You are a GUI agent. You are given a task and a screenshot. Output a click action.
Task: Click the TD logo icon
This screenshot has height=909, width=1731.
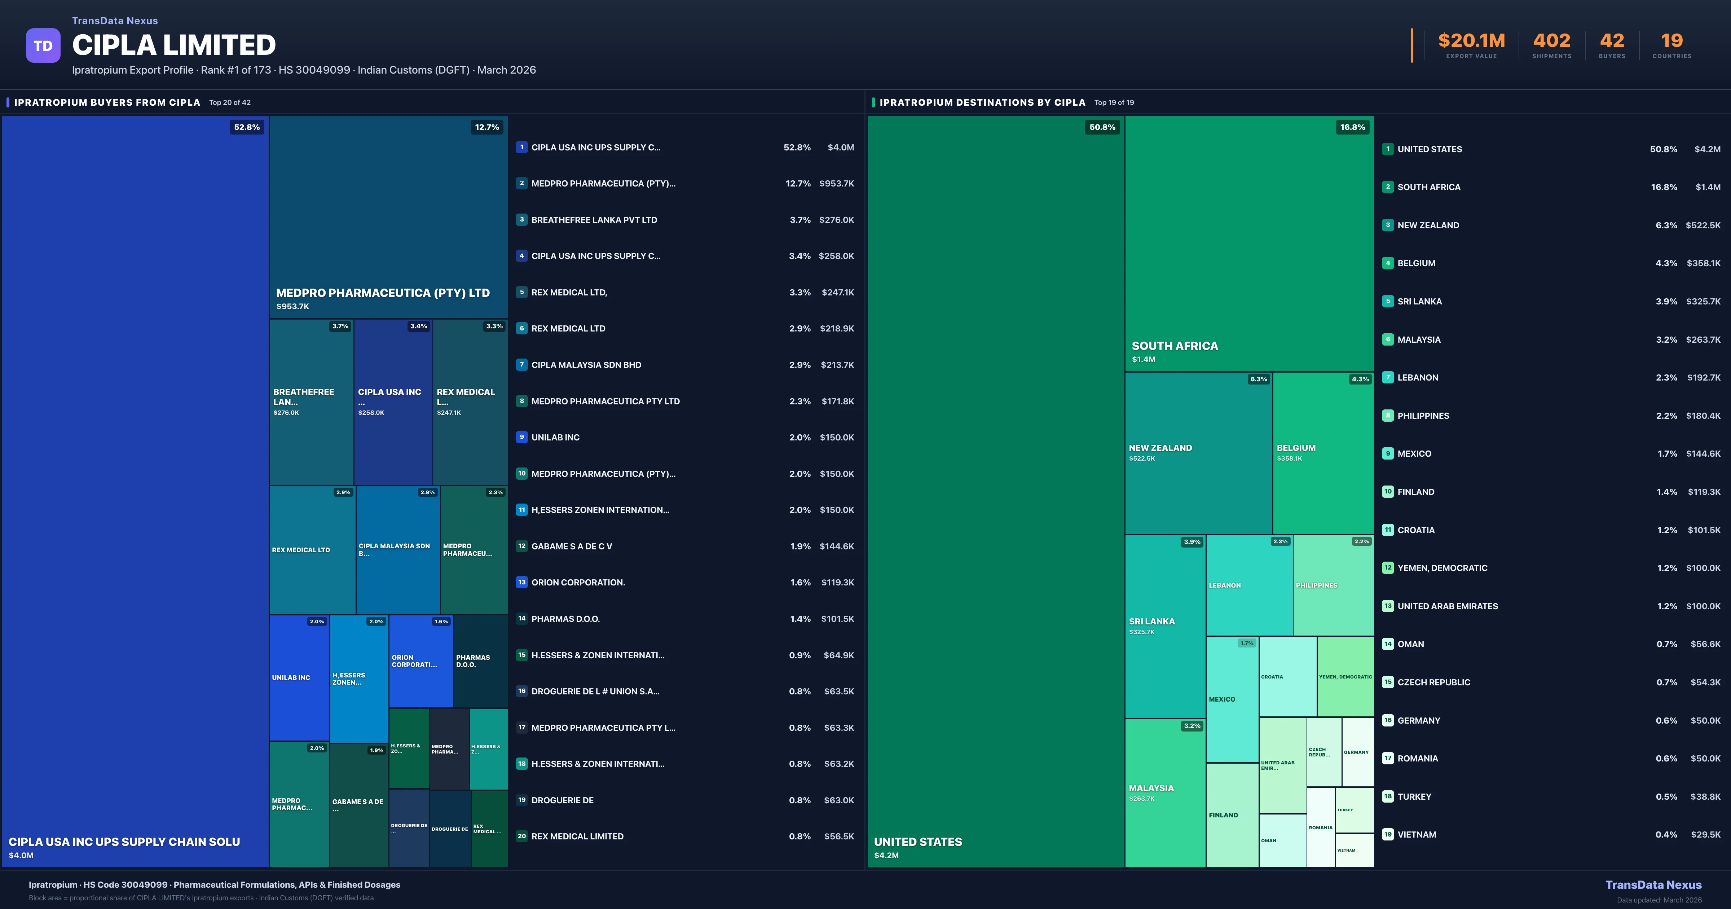coord(43,44)
